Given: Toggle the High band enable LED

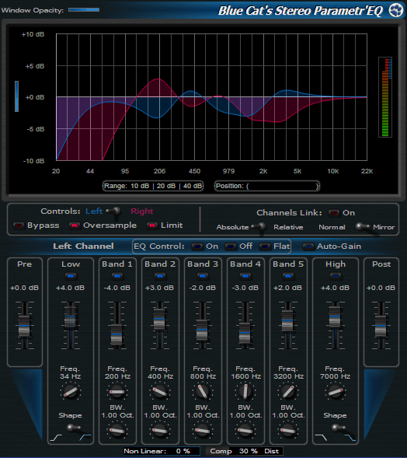Looking at the screenshot, I should click(336, 276).
